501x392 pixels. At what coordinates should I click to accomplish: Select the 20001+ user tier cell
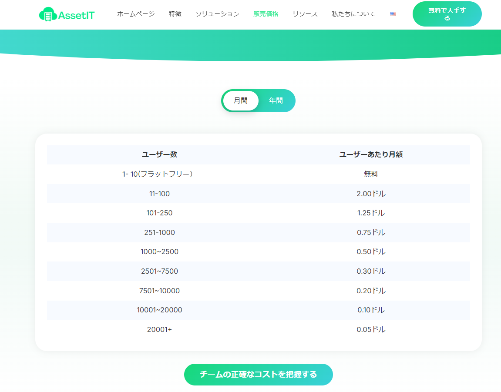(159, 329)
